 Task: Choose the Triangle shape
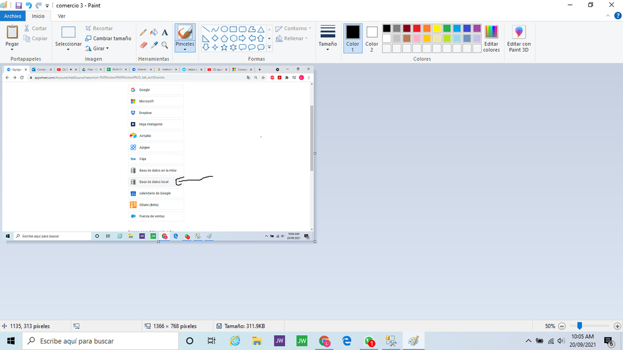tap(261, 29)
